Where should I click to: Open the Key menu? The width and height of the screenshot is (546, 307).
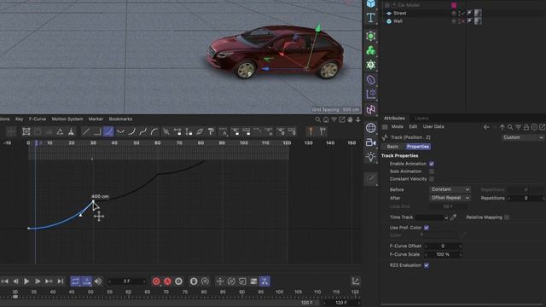pyautogui.click(x=19, y=119)
